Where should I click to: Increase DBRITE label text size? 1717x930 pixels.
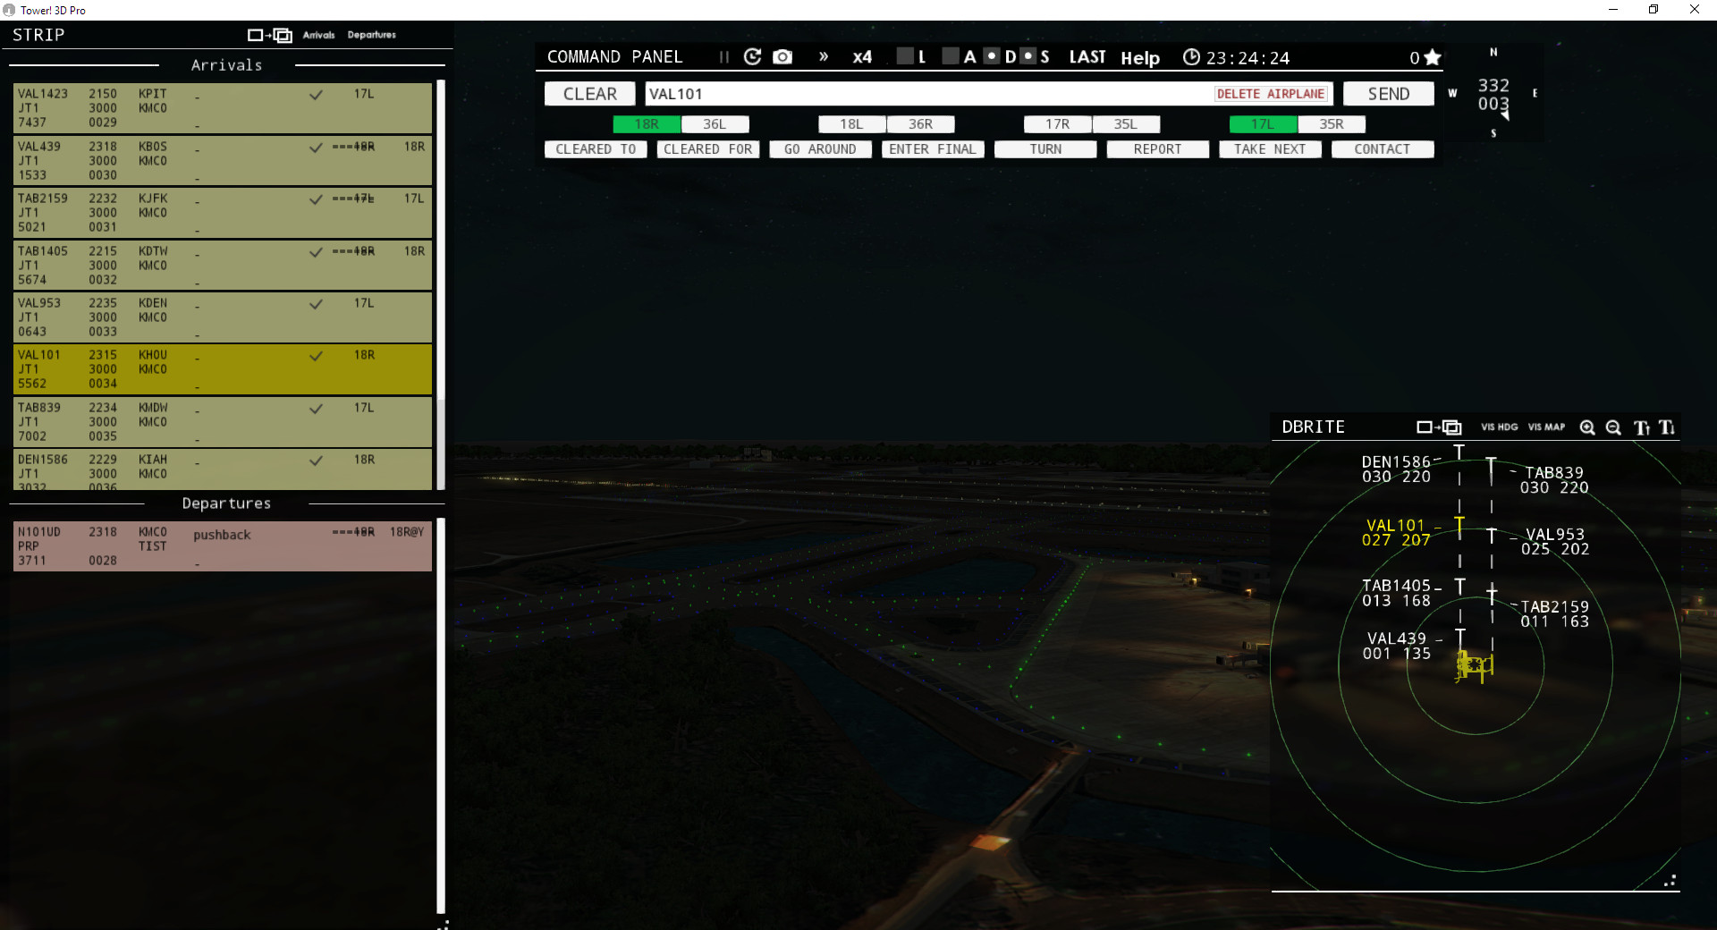1641,427
